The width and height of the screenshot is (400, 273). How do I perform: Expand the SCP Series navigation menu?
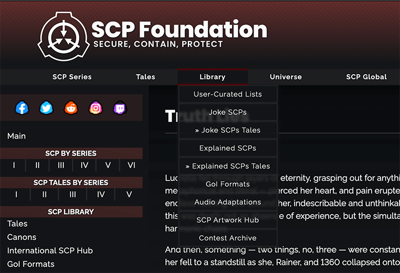click(72, 77)
